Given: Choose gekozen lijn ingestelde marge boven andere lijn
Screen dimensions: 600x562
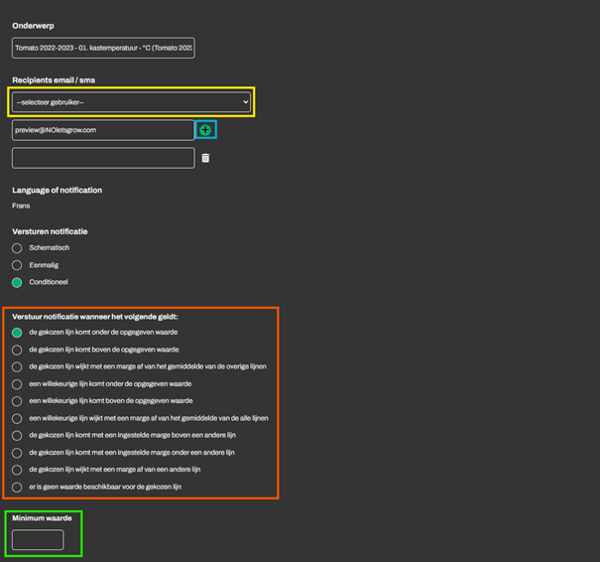Looking at the screenshot, I should coord(17,436).
